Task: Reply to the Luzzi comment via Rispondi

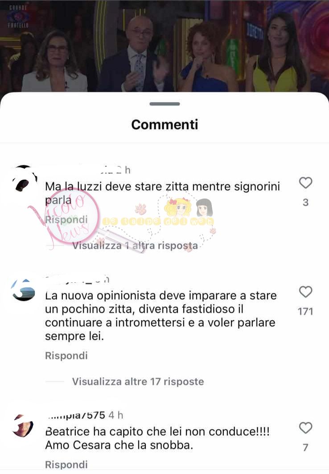Action: (x=66, y=219)
